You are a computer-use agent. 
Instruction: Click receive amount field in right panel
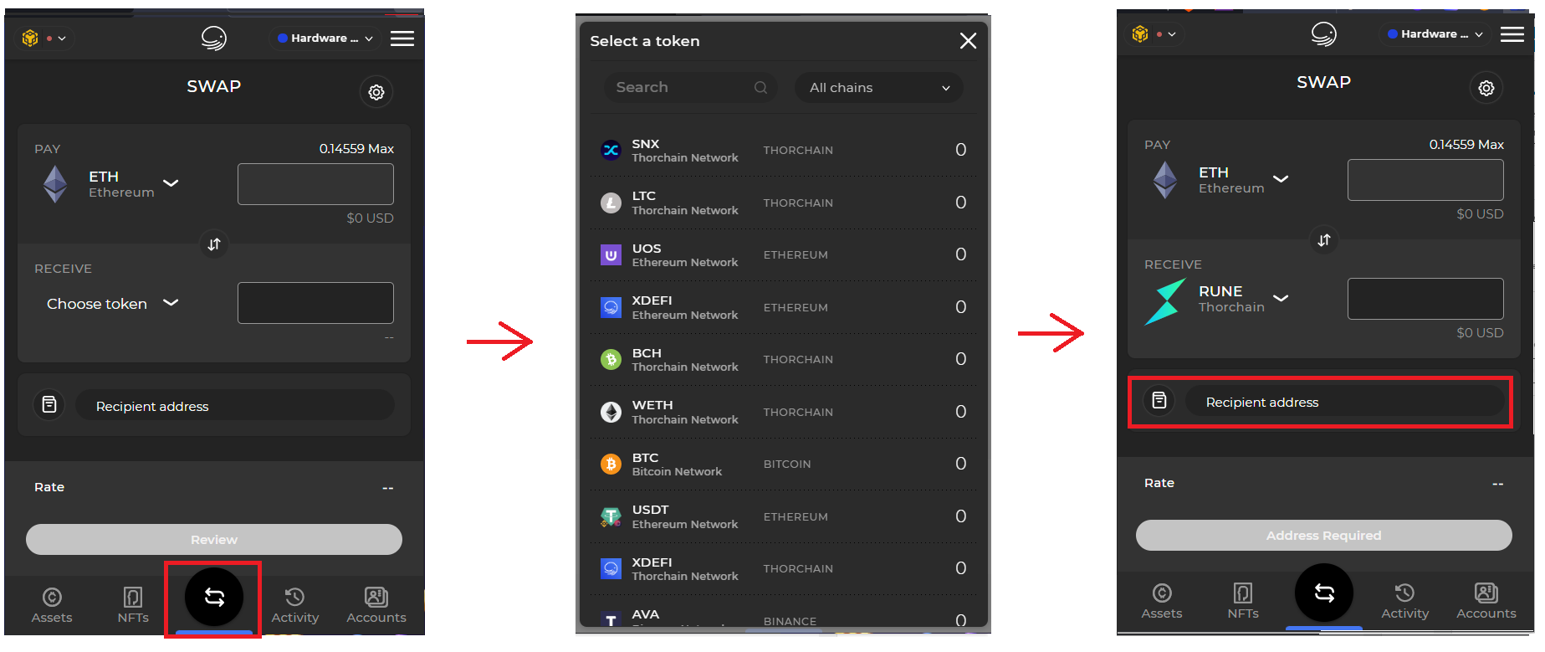click(1425, 299)
